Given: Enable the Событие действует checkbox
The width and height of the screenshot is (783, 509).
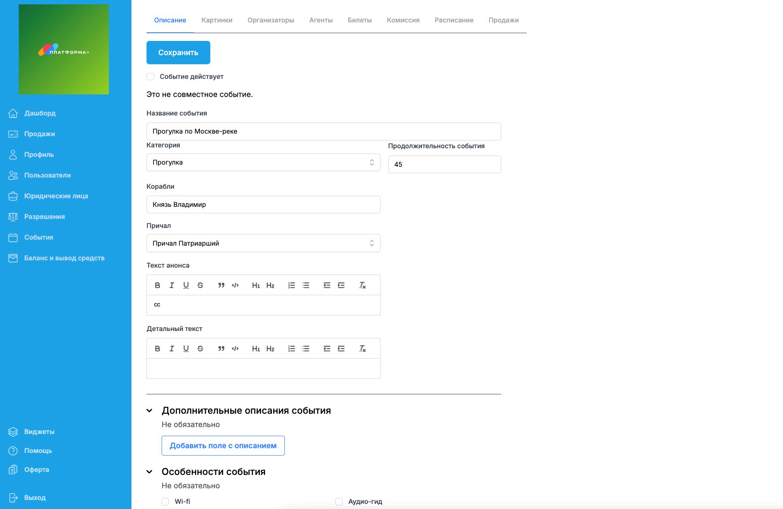Looking at the screenshot, I should 150,77.
